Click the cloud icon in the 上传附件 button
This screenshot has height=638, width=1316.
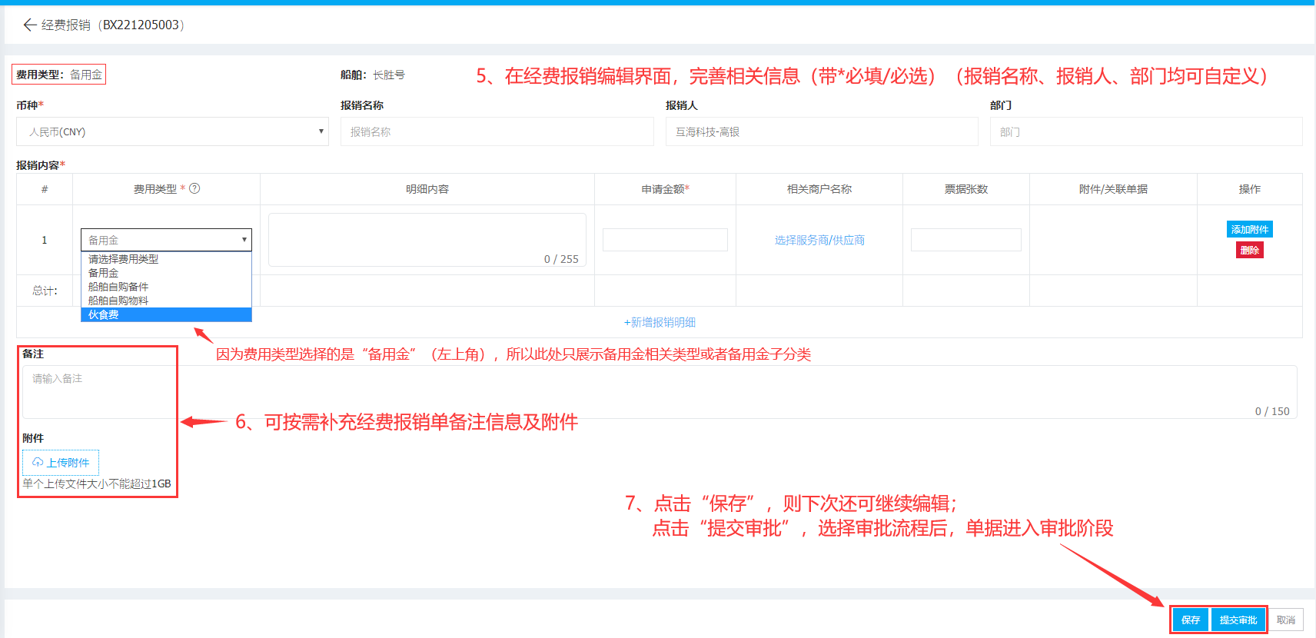38,462
